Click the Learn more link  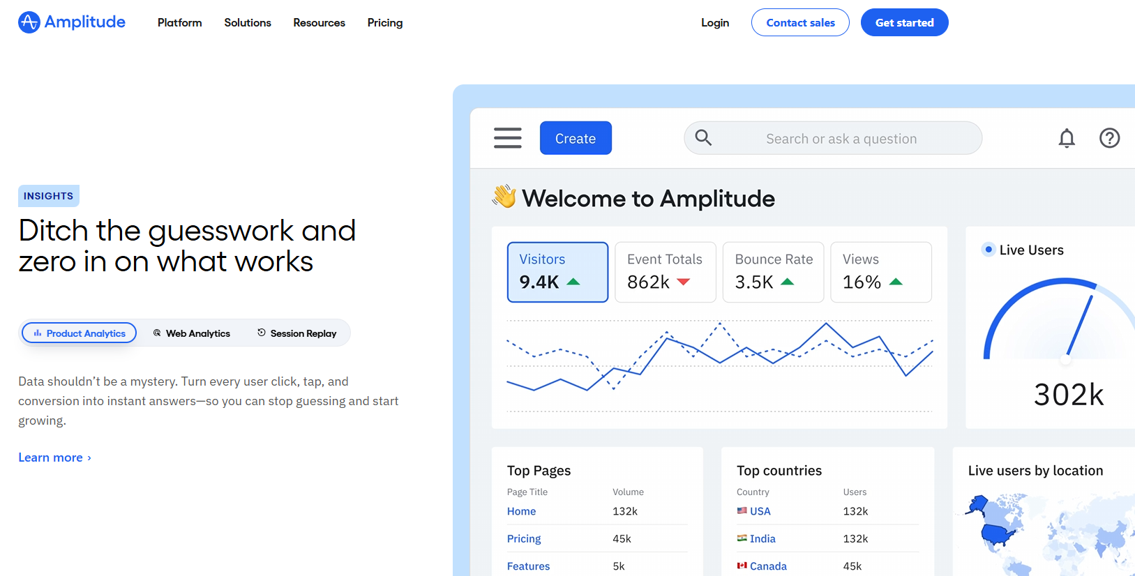54,457
